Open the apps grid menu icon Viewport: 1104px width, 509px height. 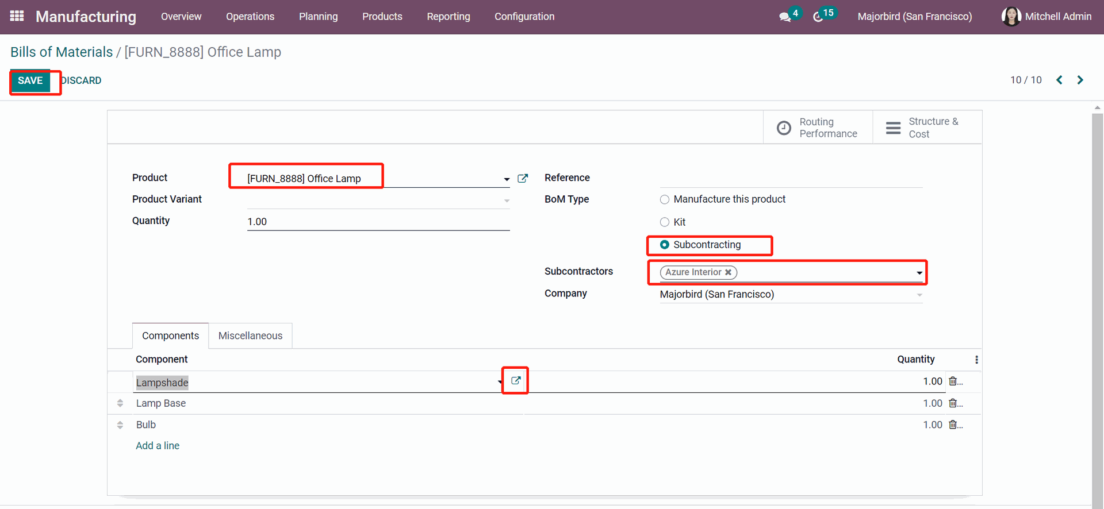pos(17,16)
